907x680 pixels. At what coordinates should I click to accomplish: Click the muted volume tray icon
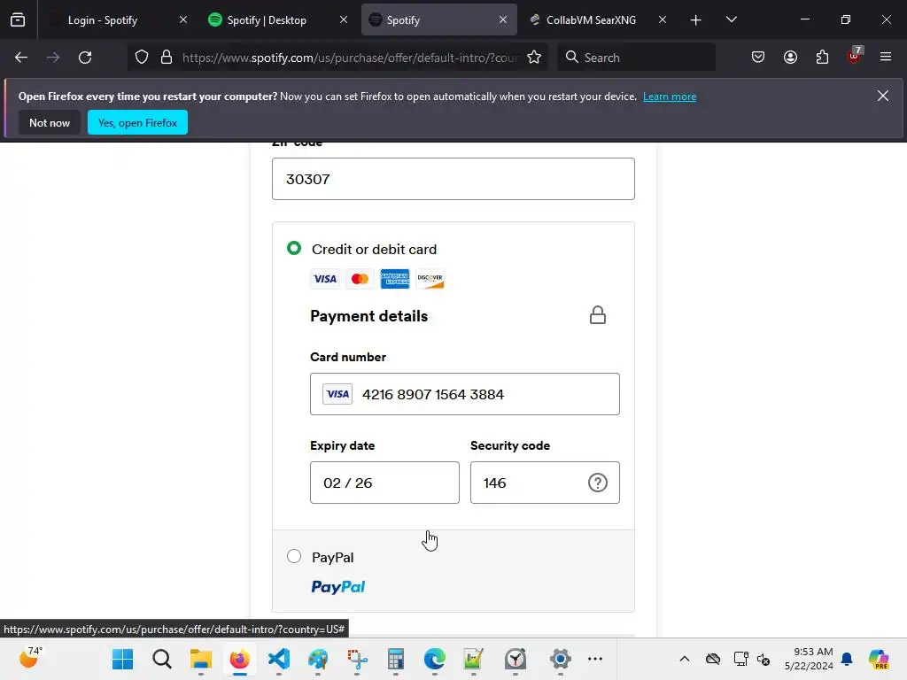(x=764, y=659)
